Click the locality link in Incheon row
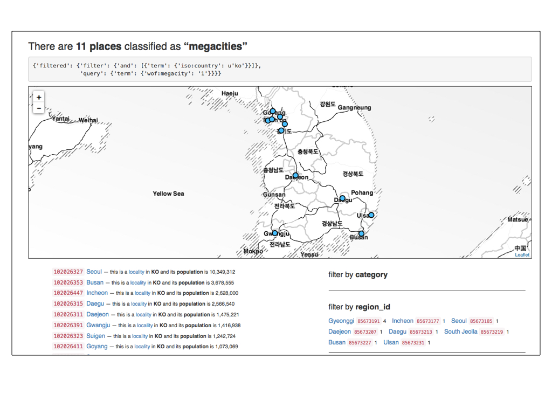The height and width of the screenshot is (414, 552). coord(142,293)
